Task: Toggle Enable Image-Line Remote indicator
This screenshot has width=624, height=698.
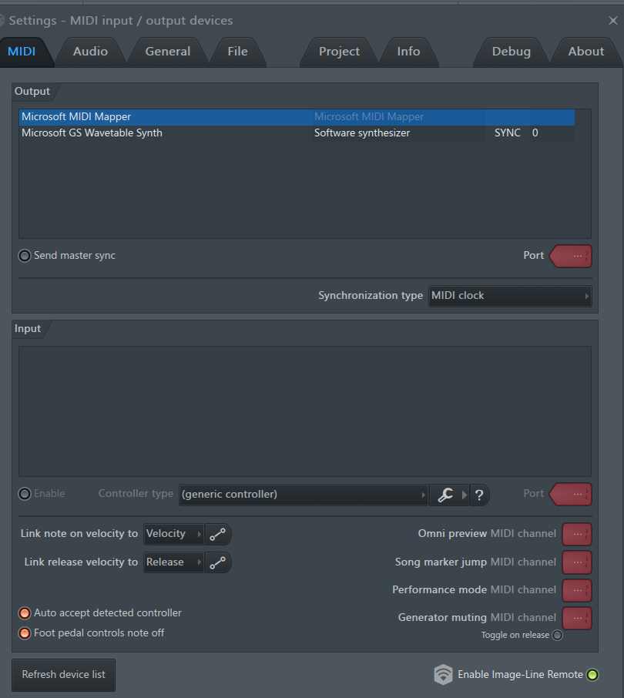Action: coord(592,675)
